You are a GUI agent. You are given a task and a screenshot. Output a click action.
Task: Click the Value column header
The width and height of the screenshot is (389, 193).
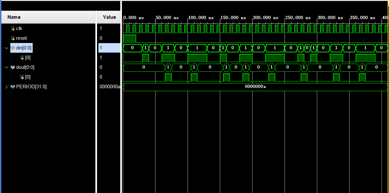click(x=109, y=17)
